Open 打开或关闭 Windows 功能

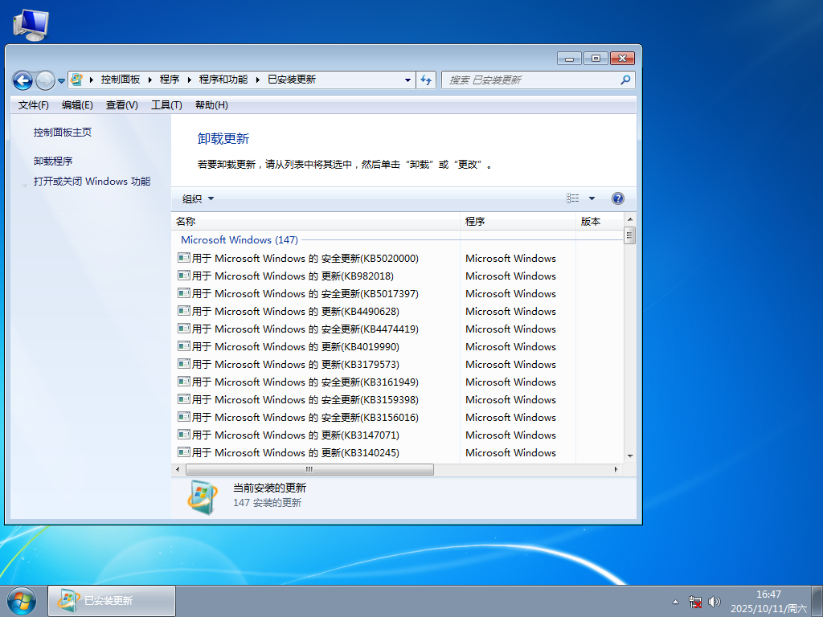point(91,181)
